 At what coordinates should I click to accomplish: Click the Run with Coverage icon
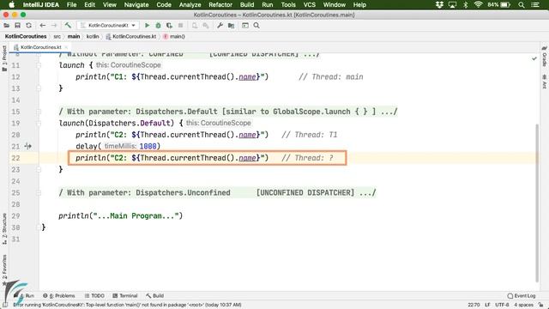tap(170, 25)
